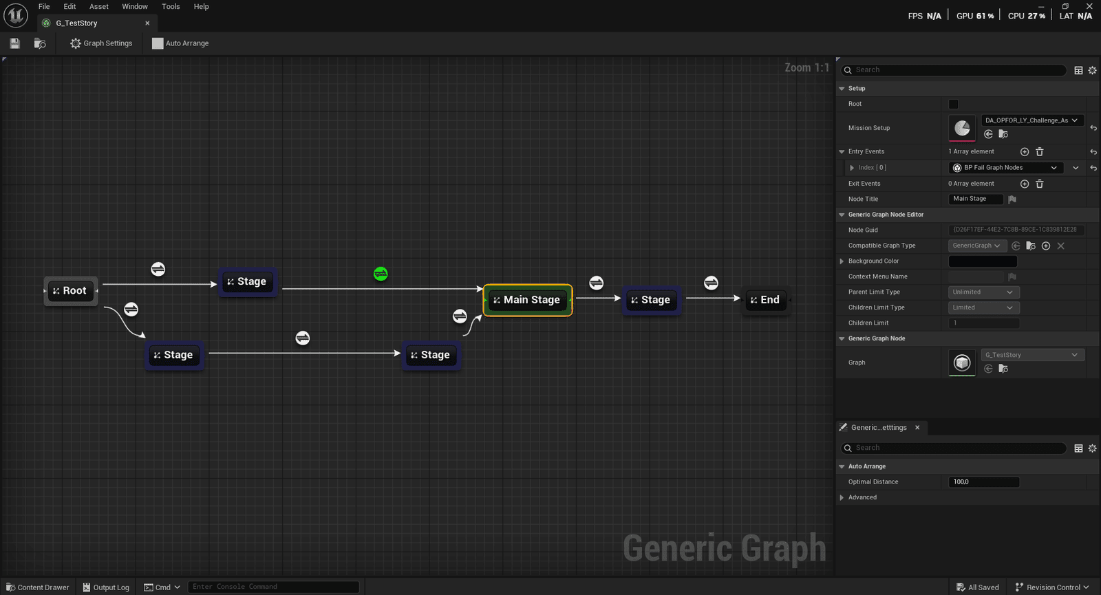Select the transition icon between Root and upper Stage
The image size is (1101, 595).
click(x=158, y=269)
